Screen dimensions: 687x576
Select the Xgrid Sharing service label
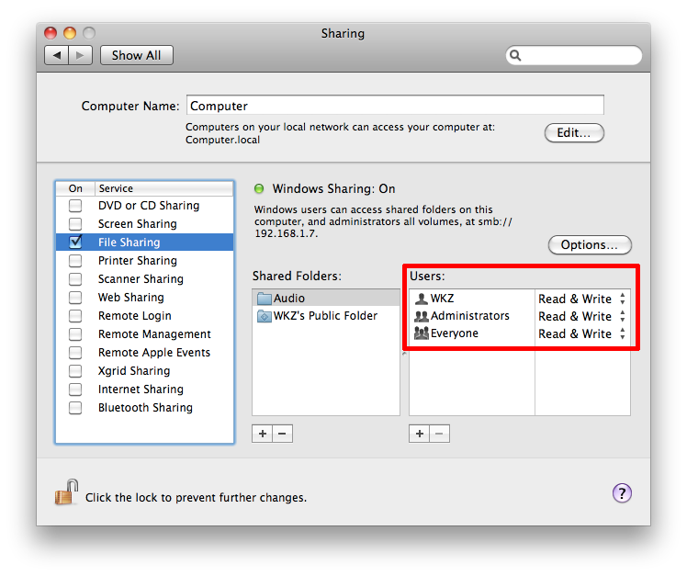point(134,371)
